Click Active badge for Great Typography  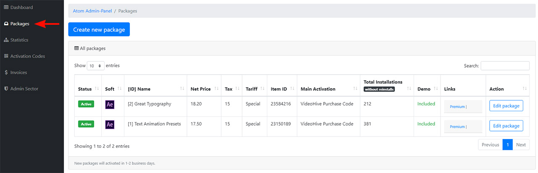click(86, 104)
